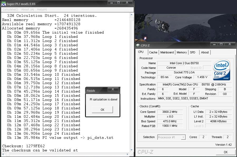Viewport: 237px width, 157px height.
Task: Click the '0h 06m 39.750s Loop 12 finished' line
Action: pyautogui.click(x=43, y=83)
